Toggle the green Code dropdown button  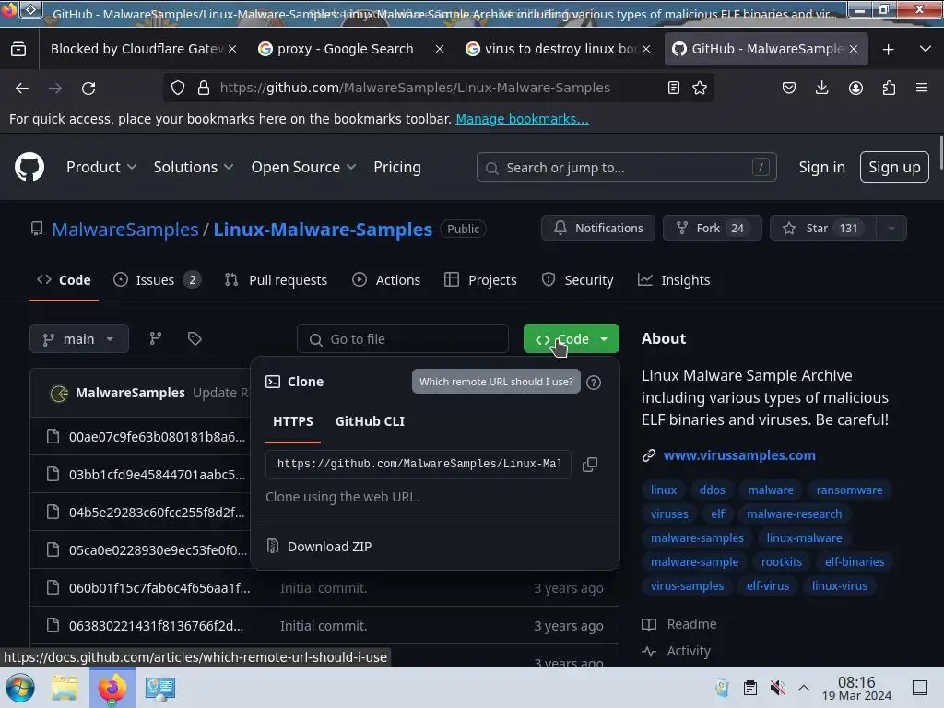[x=571, y=339]
